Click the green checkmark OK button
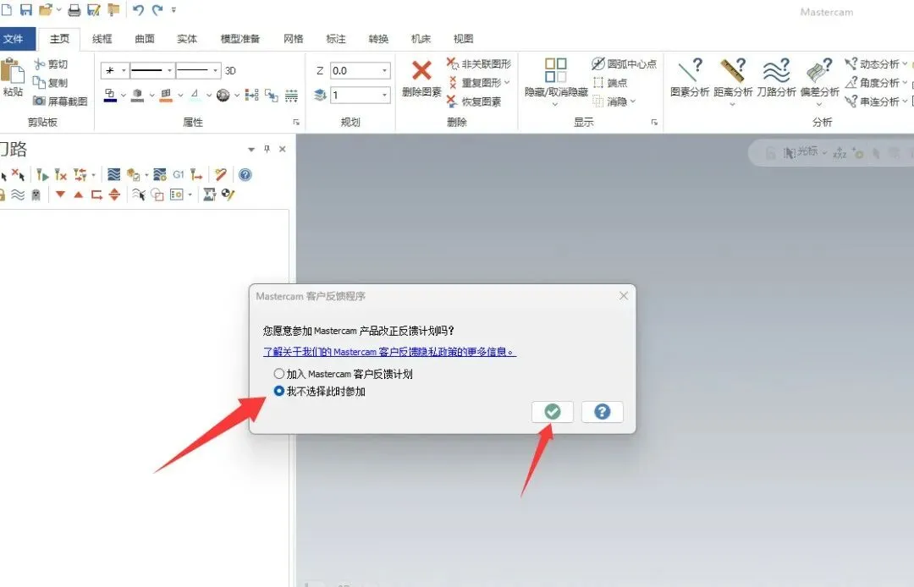 point(553,412)
